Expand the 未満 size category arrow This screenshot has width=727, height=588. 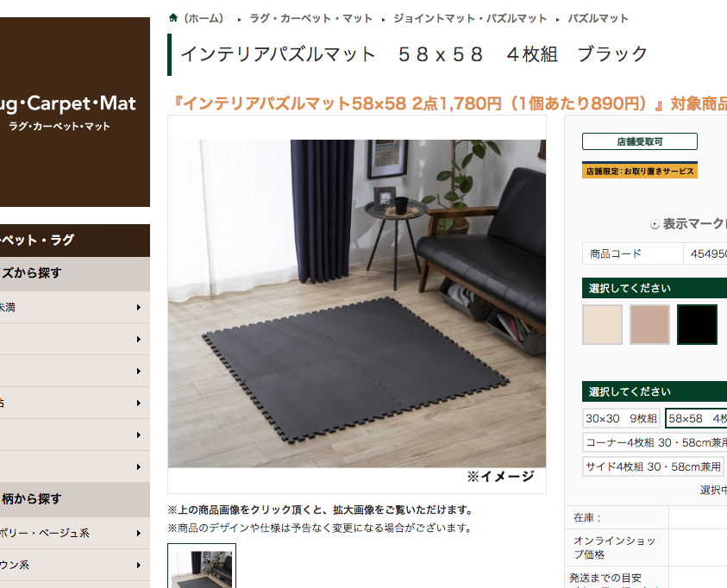point(139,307)
